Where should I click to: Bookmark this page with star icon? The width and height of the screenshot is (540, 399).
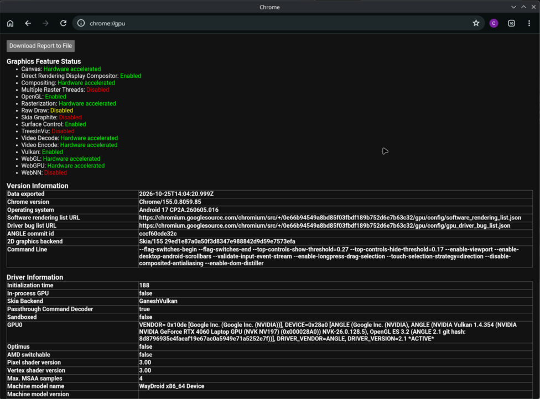pos(476,23)
